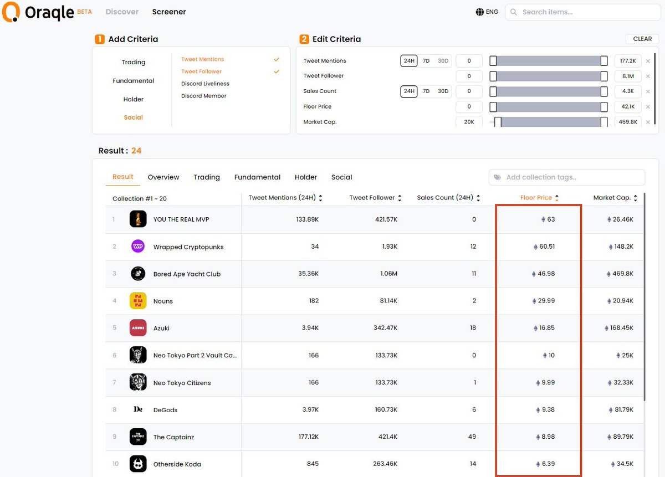Image resolution: width=665 pixels, height=477 pixels.
Task: Switch to the Holder results tab
Action: click(x=306, y=177)
